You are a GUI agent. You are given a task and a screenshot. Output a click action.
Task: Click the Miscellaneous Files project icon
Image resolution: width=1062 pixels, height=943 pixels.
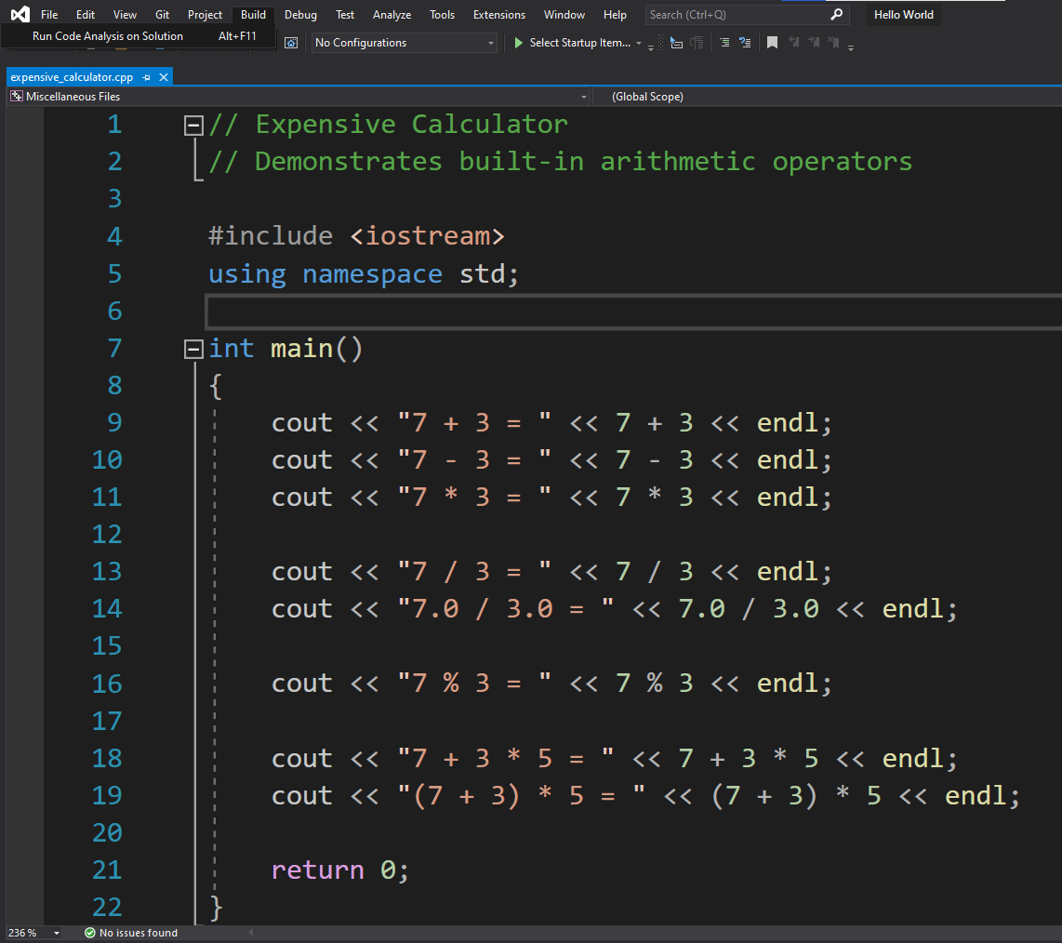16,96
